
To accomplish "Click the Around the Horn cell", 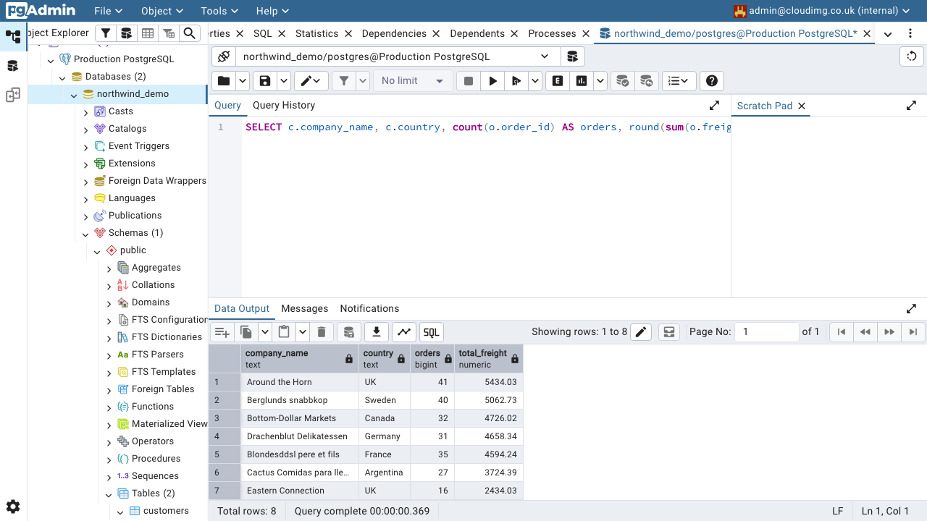I will click(x=300, y=382).
